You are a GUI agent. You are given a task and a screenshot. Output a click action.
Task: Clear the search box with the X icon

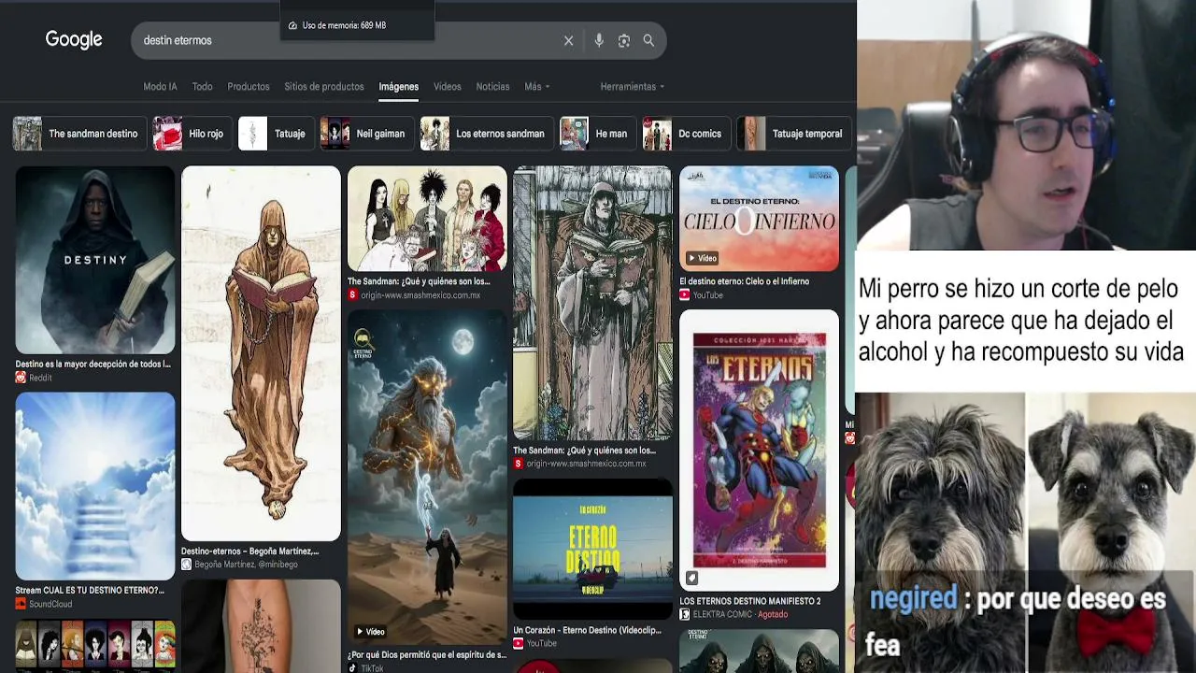click(568, 40)
